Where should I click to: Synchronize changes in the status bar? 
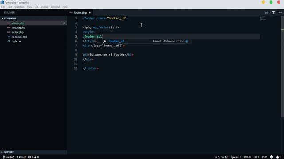pos(21,157)
